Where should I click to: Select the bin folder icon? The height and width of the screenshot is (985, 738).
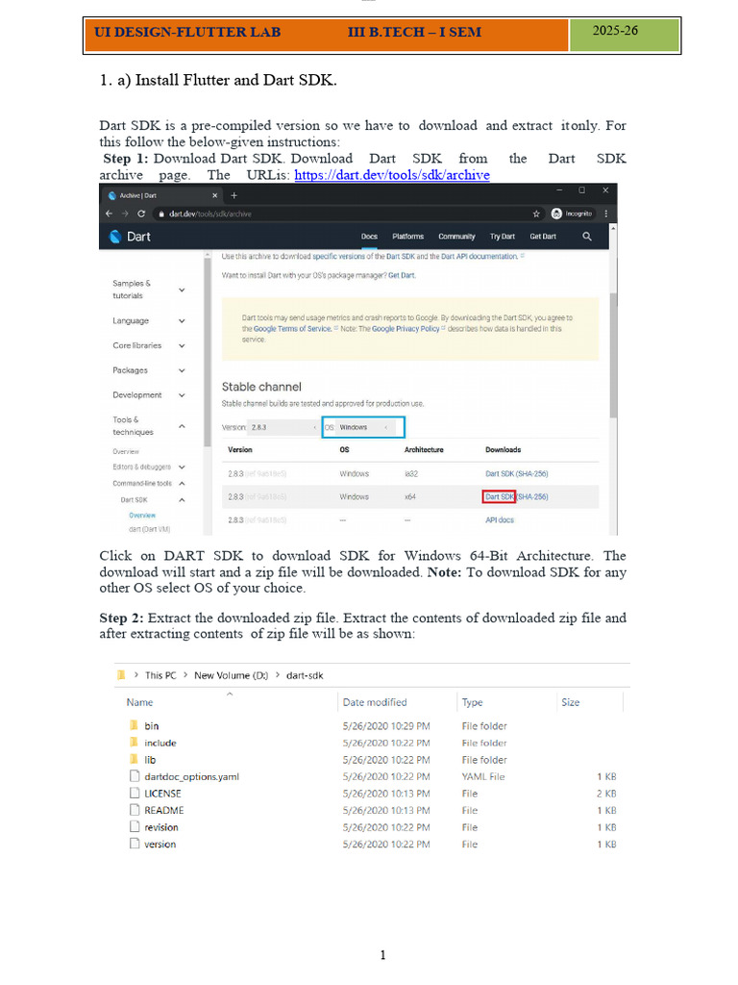[134, 725]
